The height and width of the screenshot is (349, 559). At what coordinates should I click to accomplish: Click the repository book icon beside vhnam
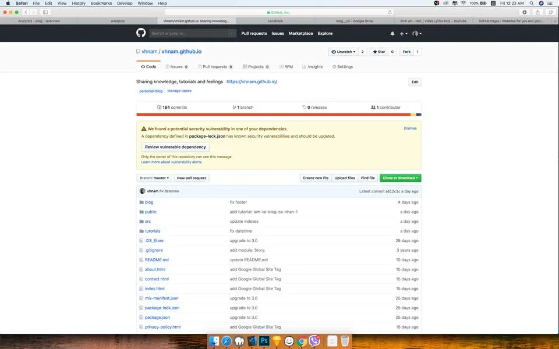tap(137, 51)
